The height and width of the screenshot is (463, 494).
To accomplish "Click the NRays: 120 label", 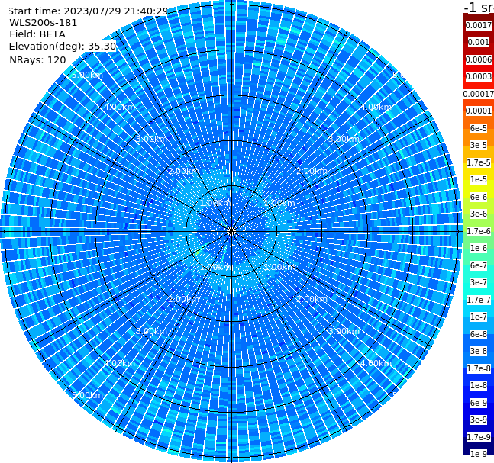I will tap(37, 59).
